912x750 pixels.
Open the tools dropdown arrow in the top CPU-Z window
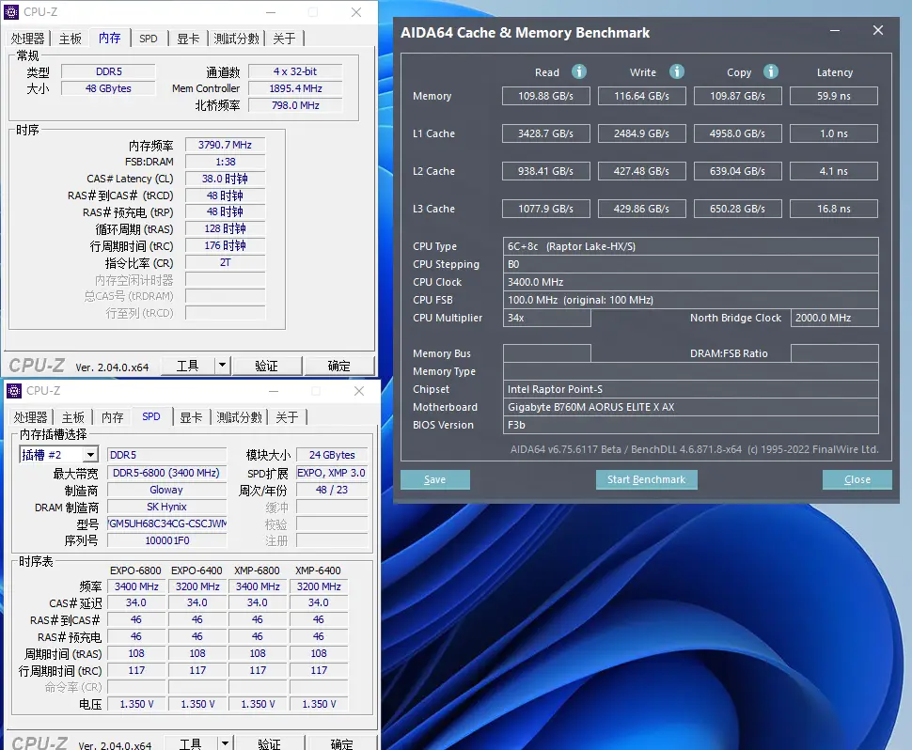click(x=222, y=366)
